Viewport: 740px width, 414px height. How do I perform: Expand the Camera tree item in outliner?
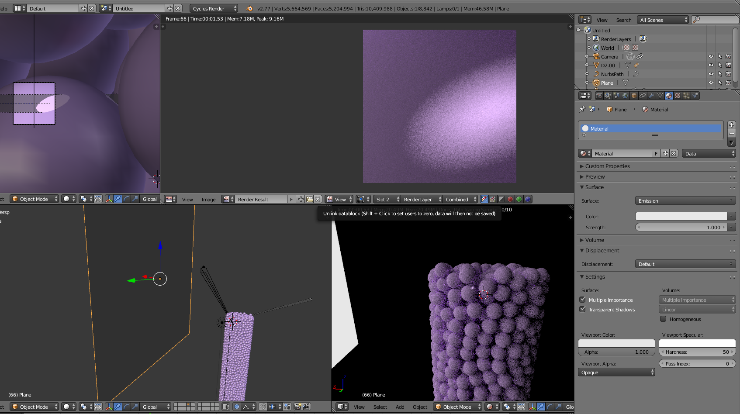pyautogui.click(x=587, y=56)
